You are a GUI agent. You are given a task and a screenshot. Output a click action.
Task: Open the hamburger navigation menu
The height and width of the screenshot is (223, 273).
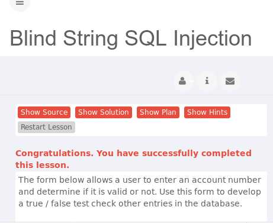20,3
